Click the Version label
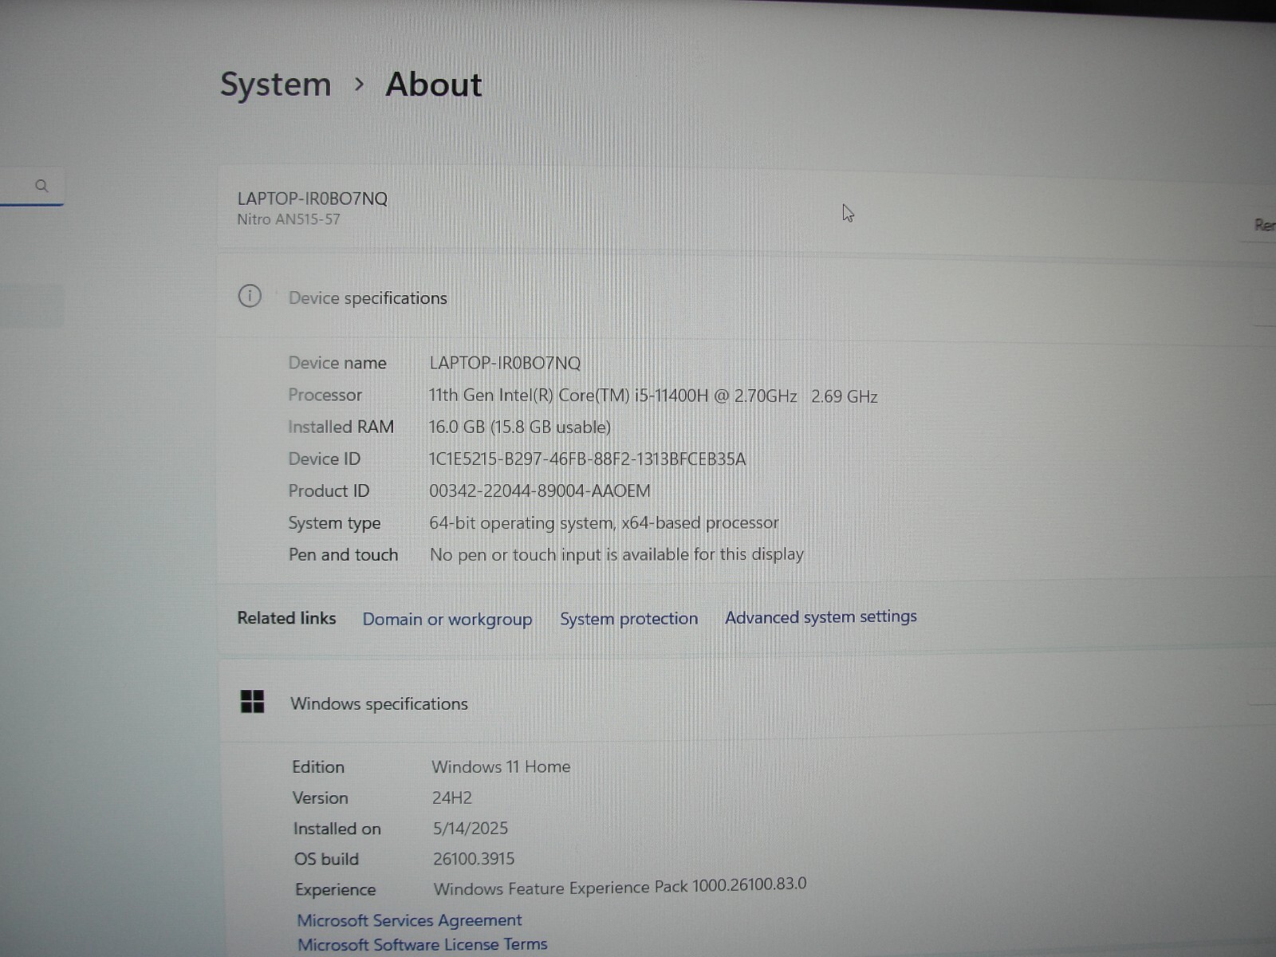1276x957 pixels. click(320, 797)
